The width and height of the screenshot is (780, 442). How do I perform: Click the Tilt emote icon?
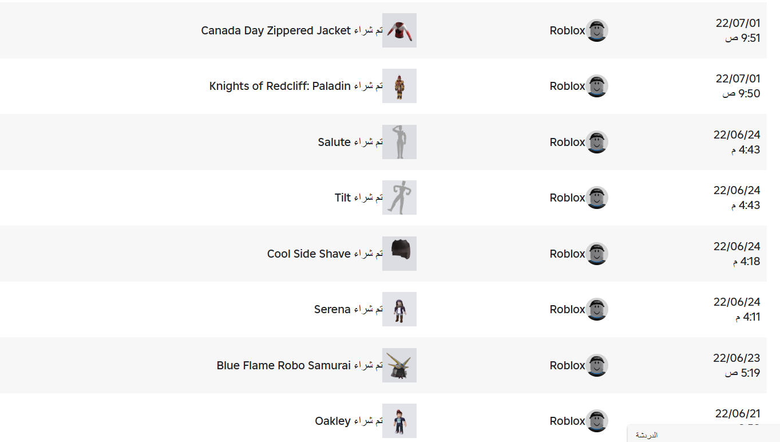(399, 198)
